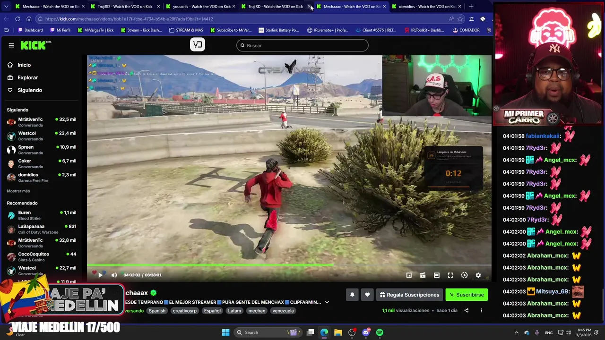The width and height of the screenshot is (605, 340).
Task: Go to Inicio in the sidebar
Action: (x=24, y=65)
